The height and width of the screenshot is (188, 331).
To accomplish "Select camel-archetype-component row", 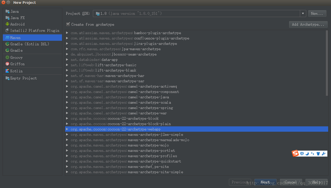I will (x=197, y=92).
